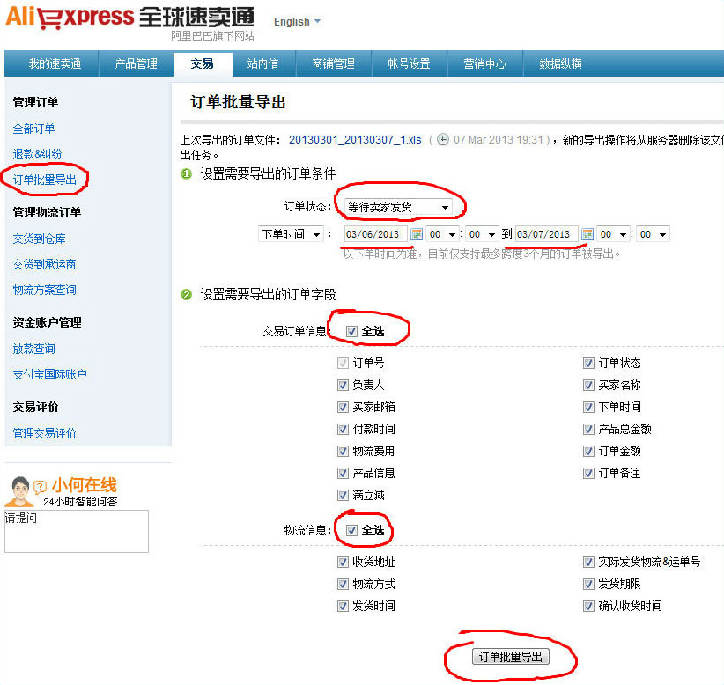The image size is (724, 685).
Task: Uncheck the 收货地址 checkbox
Action: point(343,562)
